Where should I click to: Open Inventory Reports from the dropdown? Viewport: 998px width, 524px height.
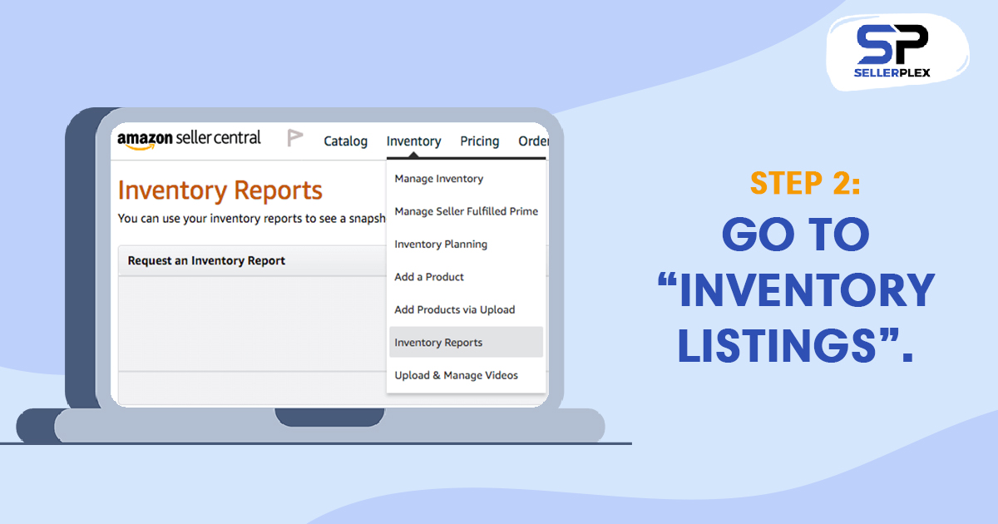466,342
